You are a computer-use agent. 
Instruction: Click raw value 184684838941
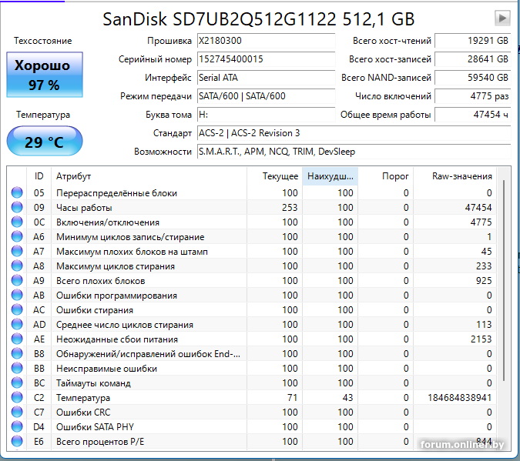click(459, 397)
